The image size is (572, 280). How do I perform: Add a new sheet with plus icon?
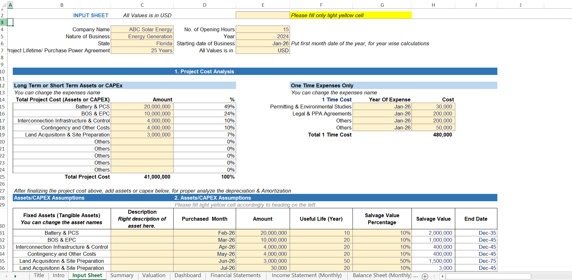click(x=425, y=276)
